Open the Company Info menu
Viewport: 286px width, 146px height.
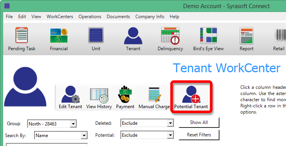click(150, 17)
